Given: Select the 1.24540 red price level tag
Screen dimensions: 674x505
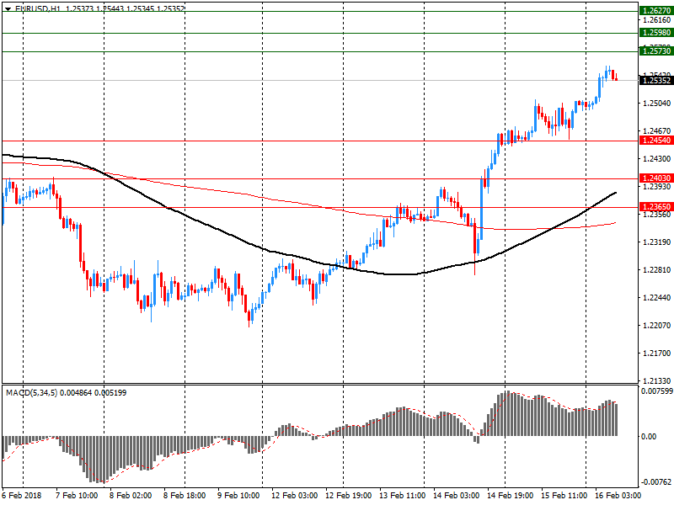Looking at the screenshot, I should (655, 141).
